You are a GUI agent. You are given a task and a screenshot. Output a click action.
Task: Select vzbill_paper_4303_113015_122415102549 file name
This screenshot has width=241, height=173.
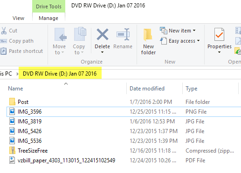tap(67, 160)
